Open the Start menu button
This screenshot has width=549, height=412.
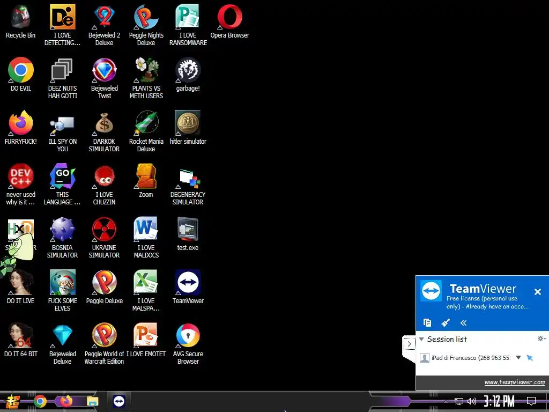[12, 401]
